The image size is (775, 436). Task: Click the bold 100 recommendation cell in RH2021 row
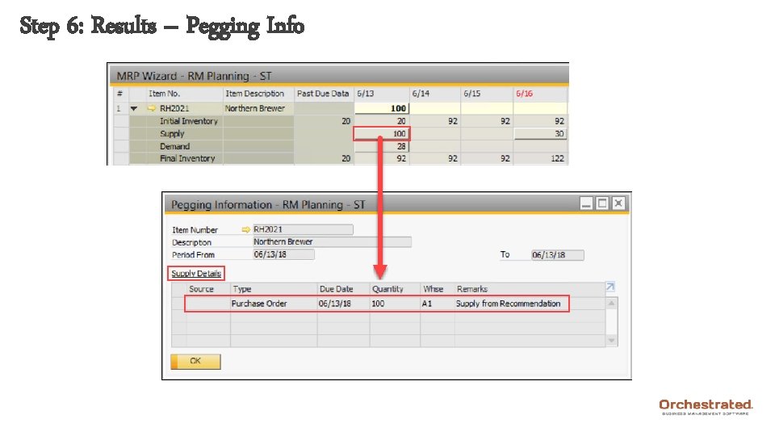point(382,108)
